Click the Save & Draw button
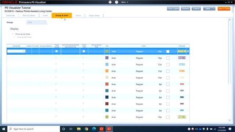This screenshot has height=132, width=235. (224, 9)
